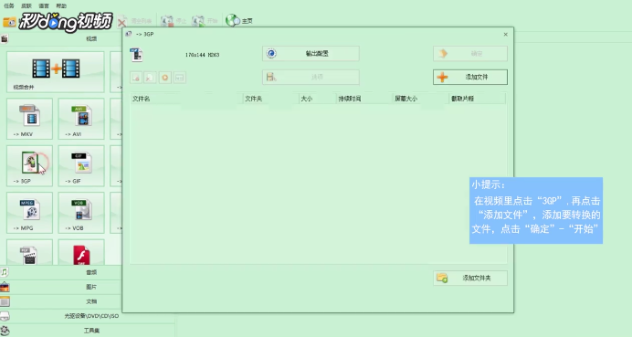Viewport: 632px width, 337px height.
Task: Click the 添加文件夹 button
Action: coord(470,278)
